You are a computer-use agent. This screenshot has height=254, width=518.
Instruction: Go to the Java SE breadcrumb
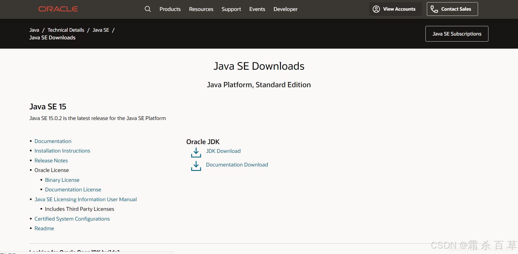[x=101, y=30]
